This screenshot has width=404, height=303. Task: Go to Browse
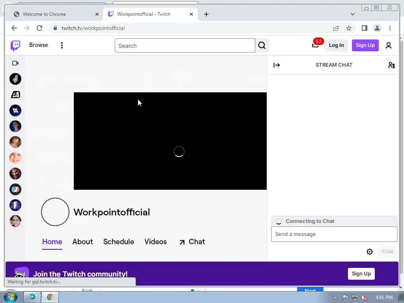38,45
